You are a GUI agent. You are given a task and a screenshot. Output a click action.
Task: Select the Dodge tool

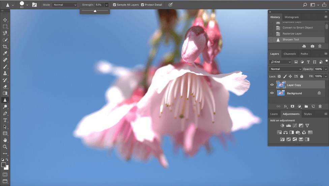5,107
